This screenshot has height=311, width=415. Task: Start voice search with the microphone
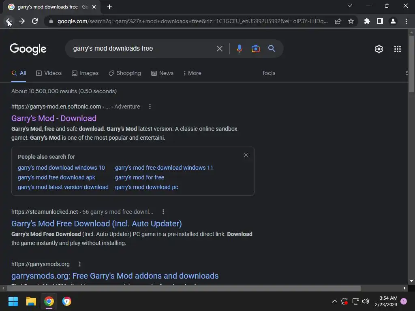tap(239, 49)
